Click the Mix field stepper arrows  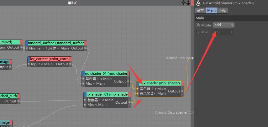232,32
